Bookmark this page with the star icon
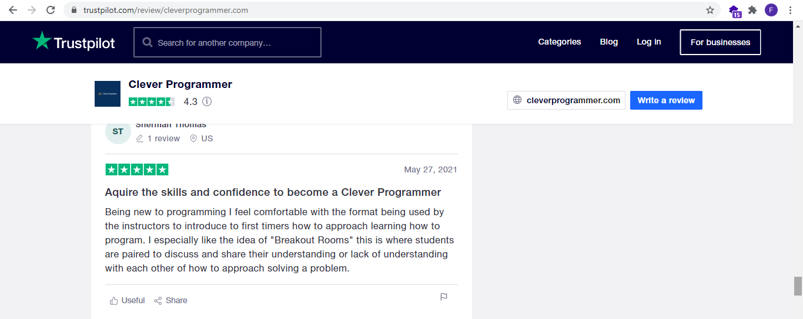Viewport: 803px width, 319px height. [x=710, y=10]
